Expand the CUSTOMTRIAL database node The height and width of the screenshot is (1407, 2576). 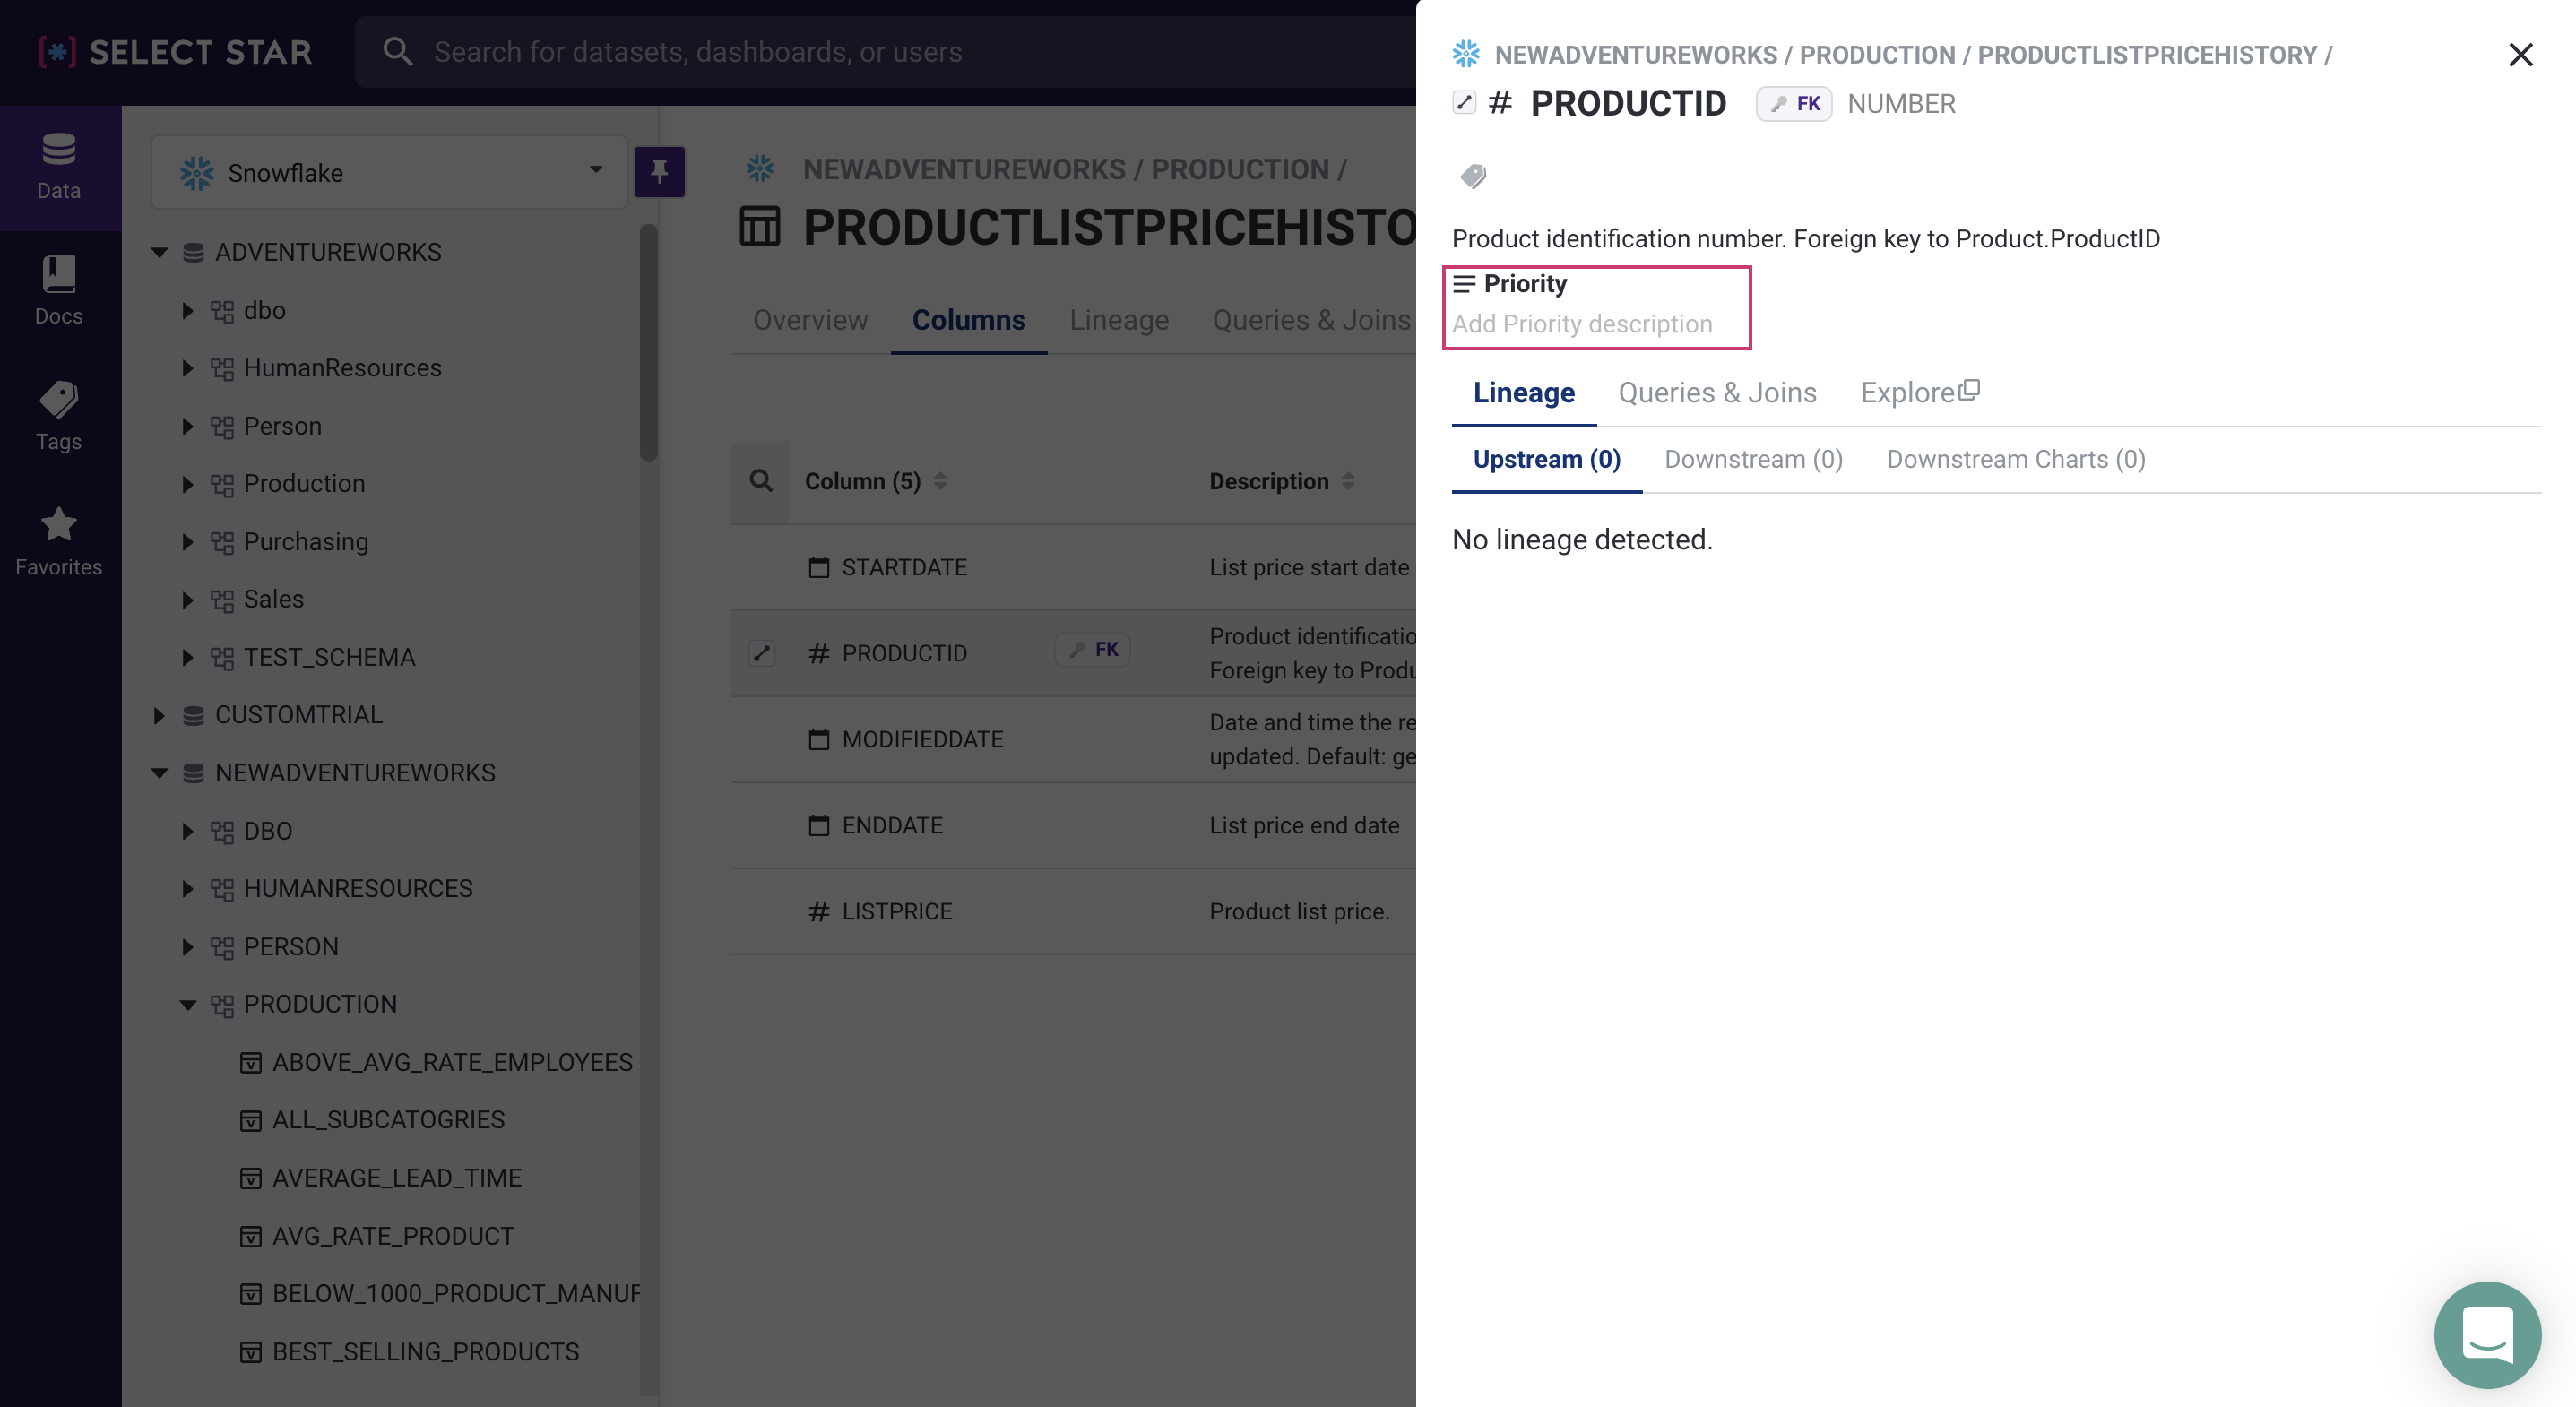[159, 715]
